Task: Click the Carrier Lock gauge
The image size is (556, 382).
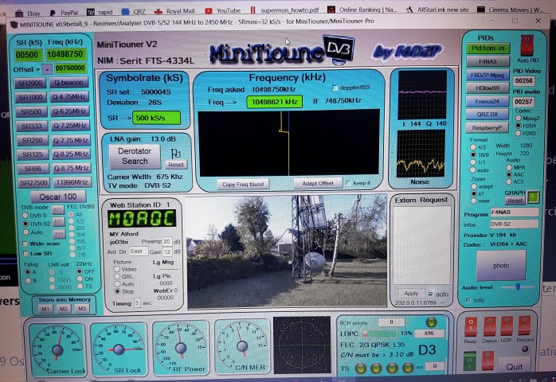Action: 57,349
